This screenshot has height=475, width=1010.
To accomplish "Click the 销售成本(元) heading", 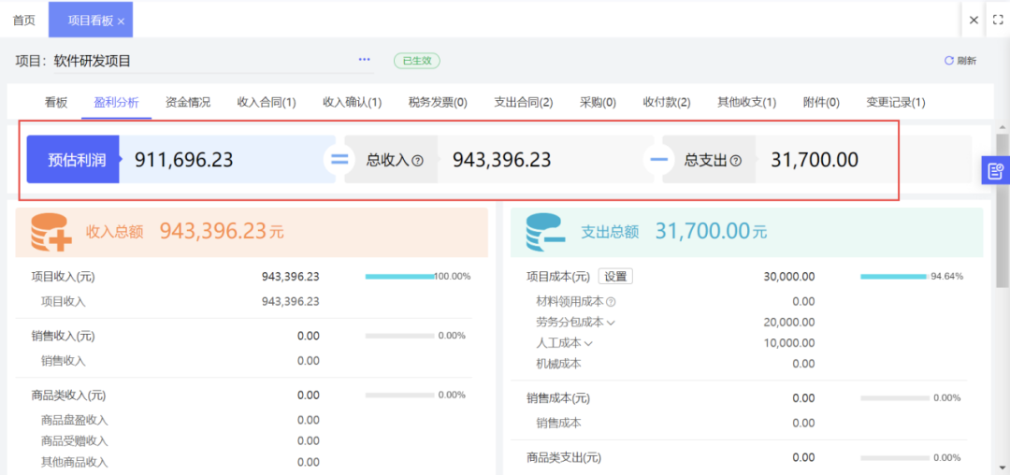I will [x=557, y=398].
